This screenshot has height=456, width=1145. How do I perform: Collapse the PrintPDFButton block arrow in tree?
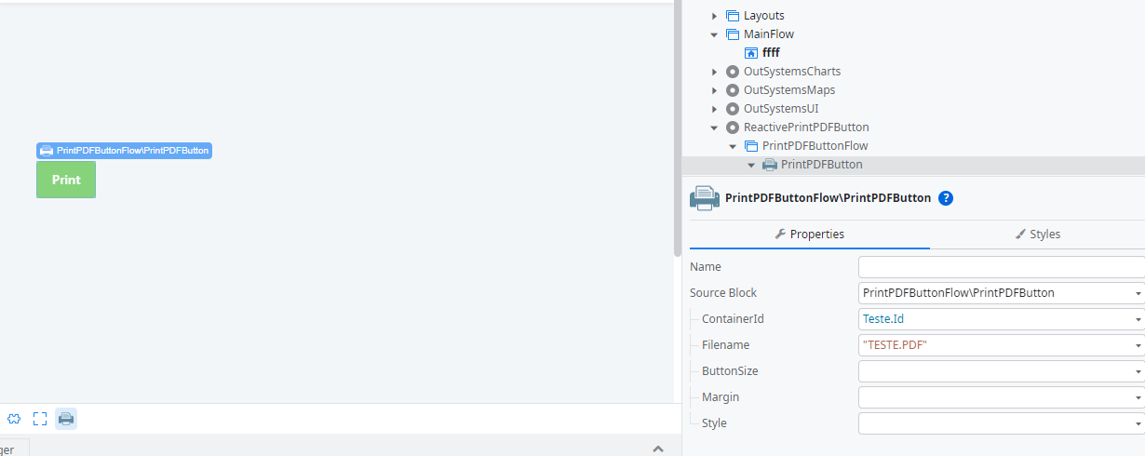pyautogui.click(x=752, y=165)
